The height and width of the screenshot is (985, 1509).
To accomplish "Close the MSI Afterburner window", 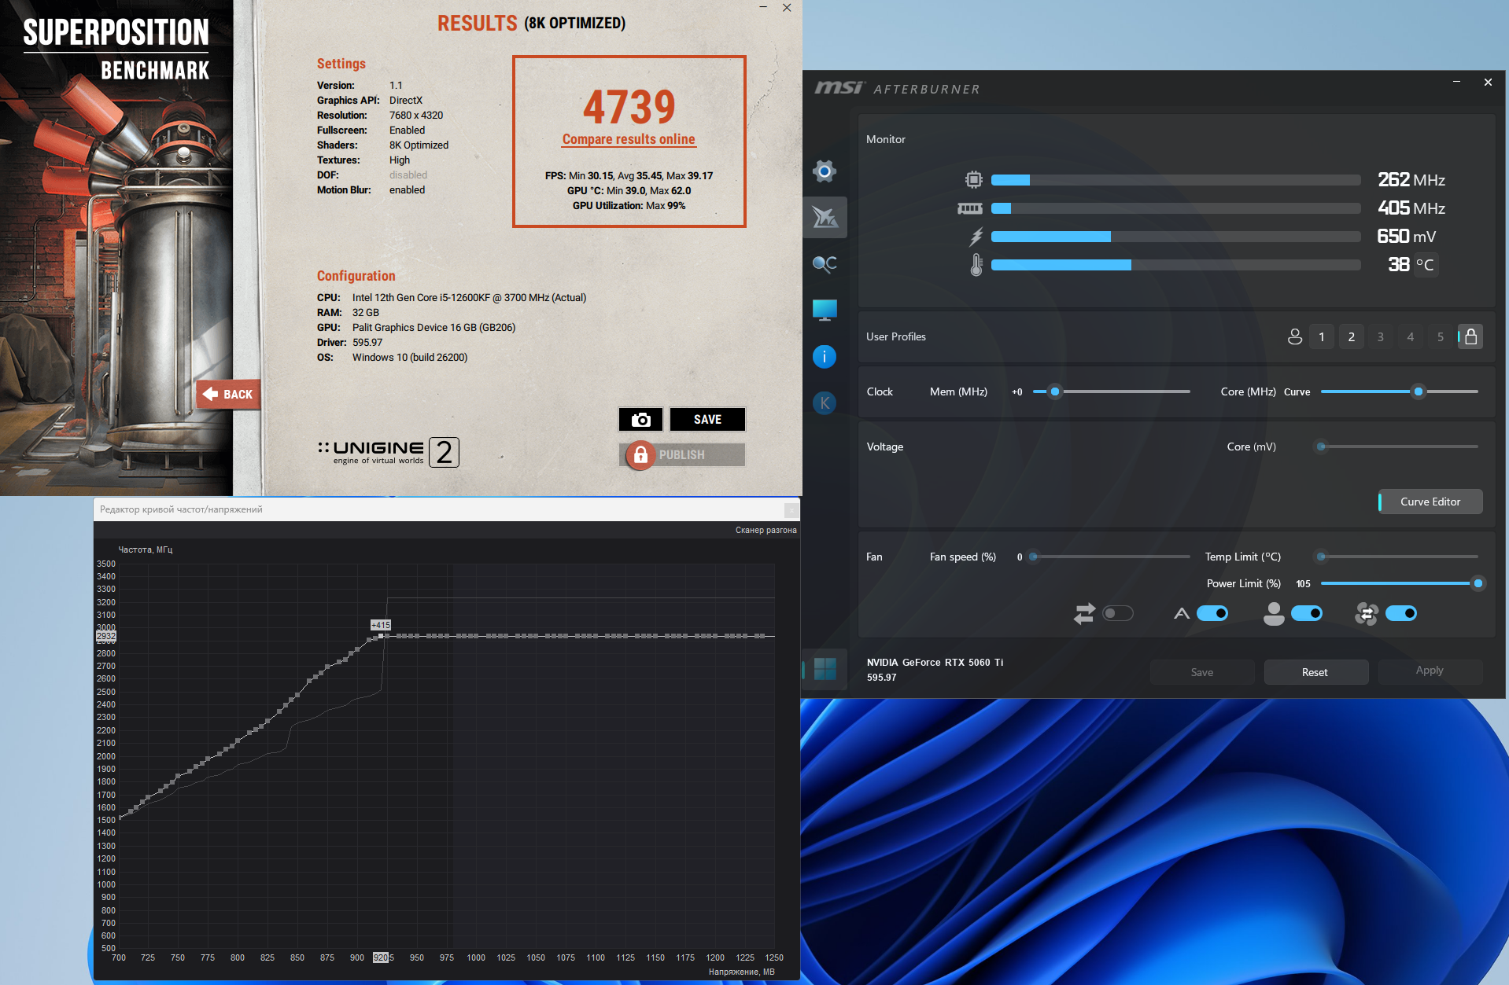I will 1488,82.
